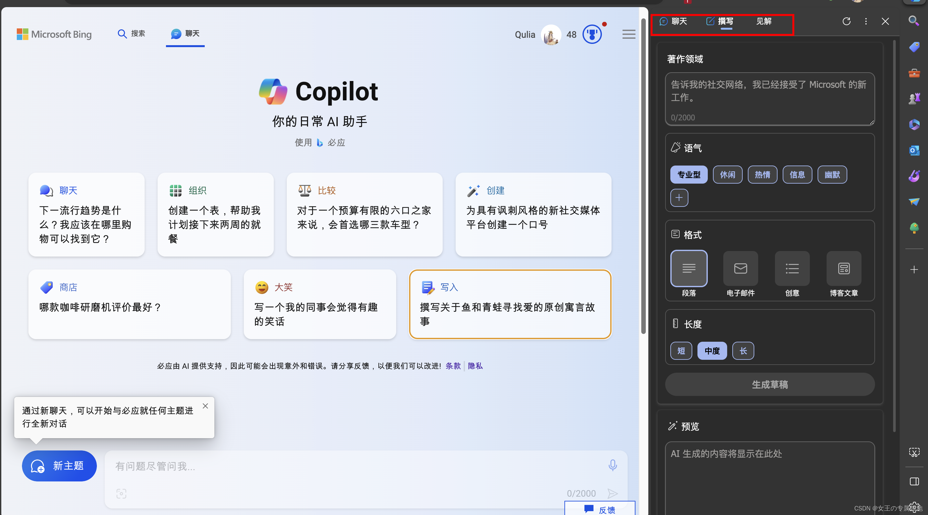Open the rewards trophy icon
928x515 pixels.
592,35
